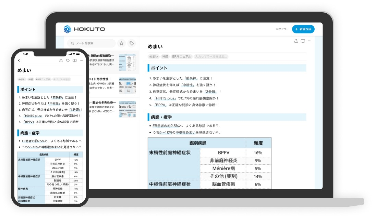Click the 非前庭神経炎 cell in the laptop table

click(223, 161)
